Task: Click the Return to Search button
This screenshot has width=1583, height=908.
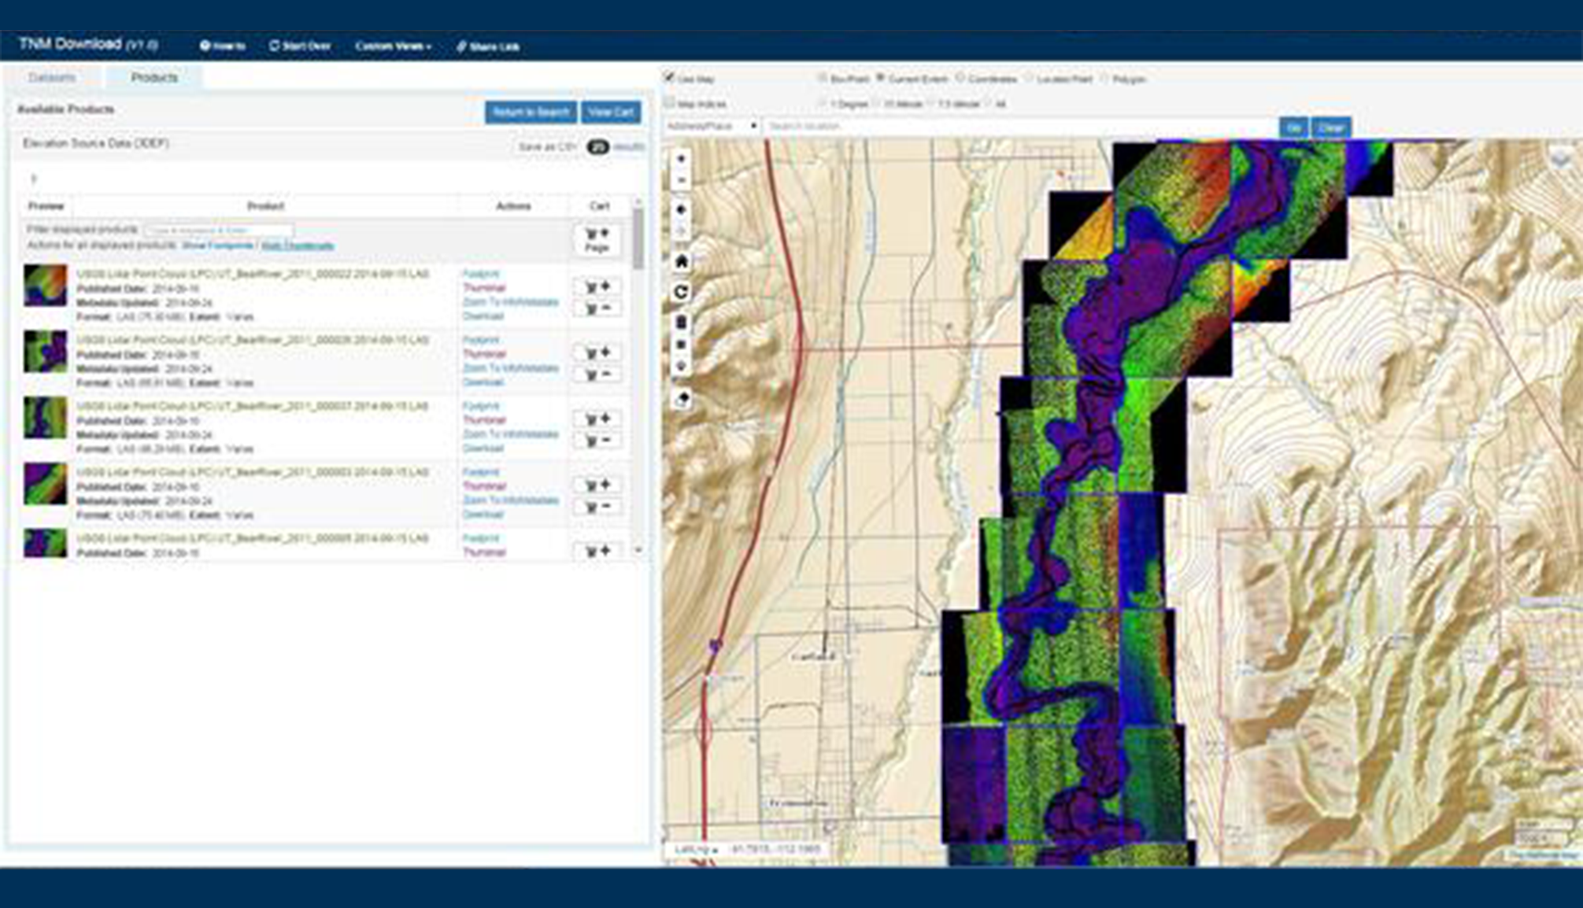Action: pyautogui.click(x=531, y=112)
